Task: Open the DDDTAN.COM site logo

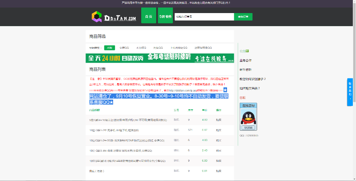Action: click(x=114, y=17)
